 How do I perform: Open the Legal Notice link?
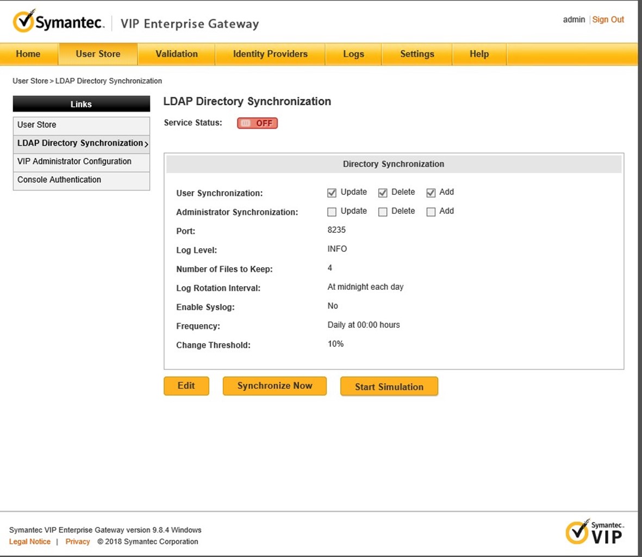click(30, 541)
